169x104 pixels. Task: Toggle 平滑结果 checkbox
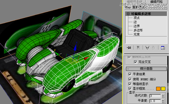point(130,74)
